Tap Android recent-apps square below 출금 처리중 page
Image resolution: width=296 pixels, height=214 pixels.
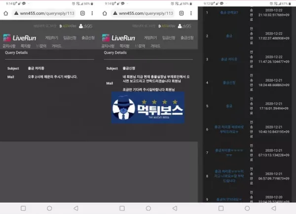point(23,208)
